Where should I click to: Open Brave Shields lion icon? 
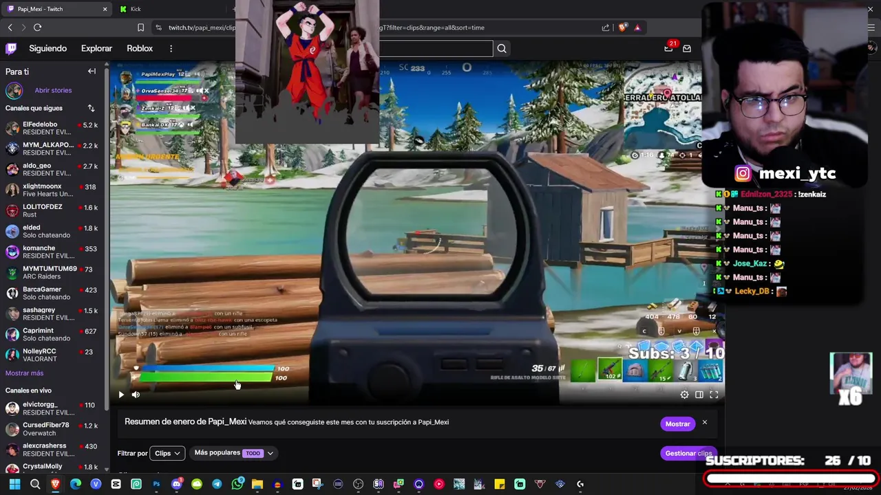pos(623,27)
